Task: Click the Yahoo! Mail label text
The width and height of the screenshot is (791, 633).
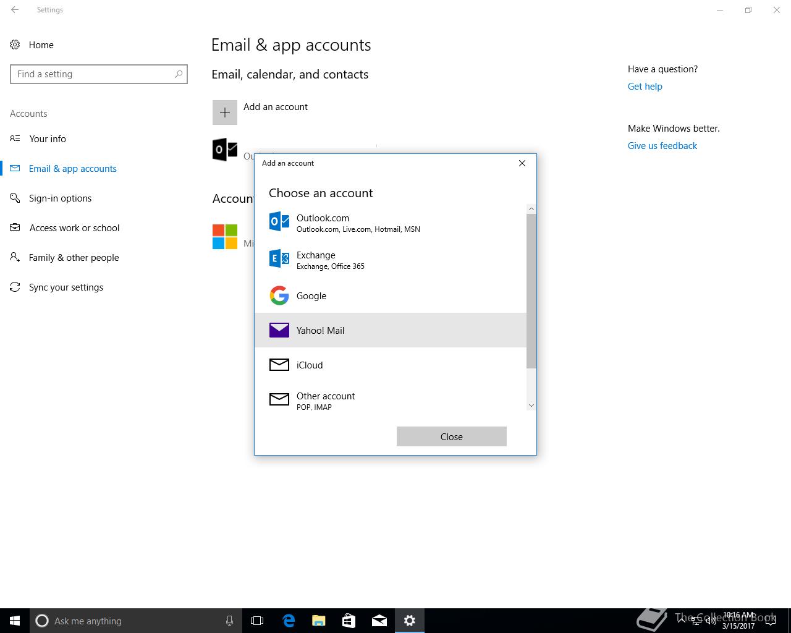Action: [320, 331]
